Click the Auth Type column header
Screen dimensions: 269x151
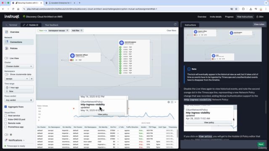pos(162,127)
